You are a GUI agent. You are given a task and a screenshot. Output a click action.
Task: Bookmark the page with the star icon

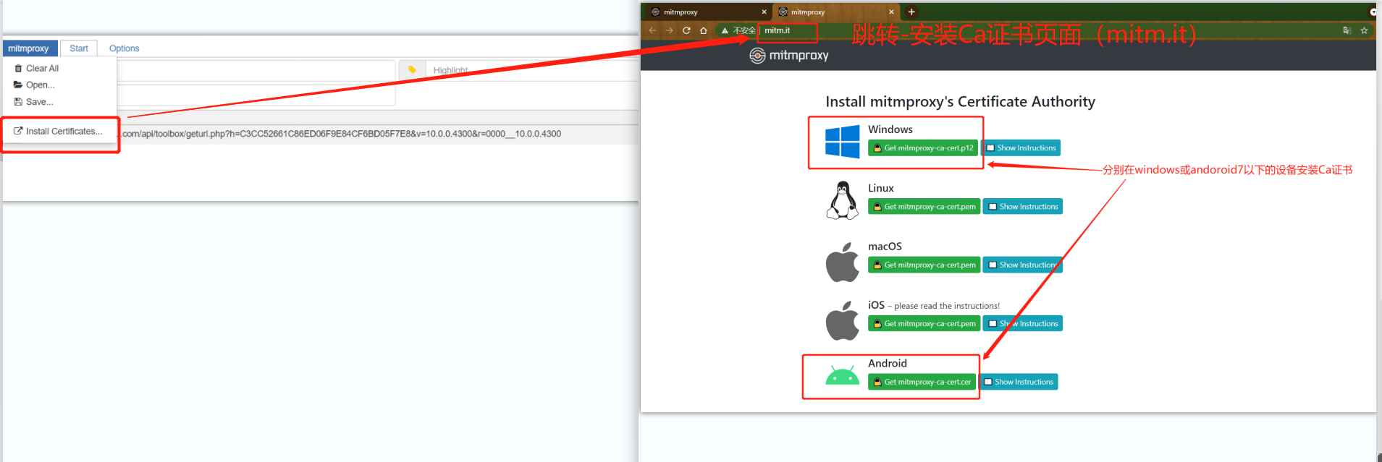click(x=1364, y=30)
